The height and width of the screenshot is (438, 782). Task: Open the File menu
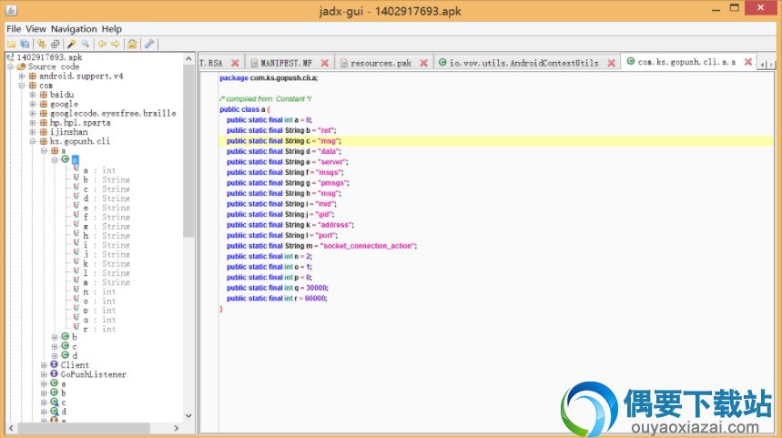(14, 29)
